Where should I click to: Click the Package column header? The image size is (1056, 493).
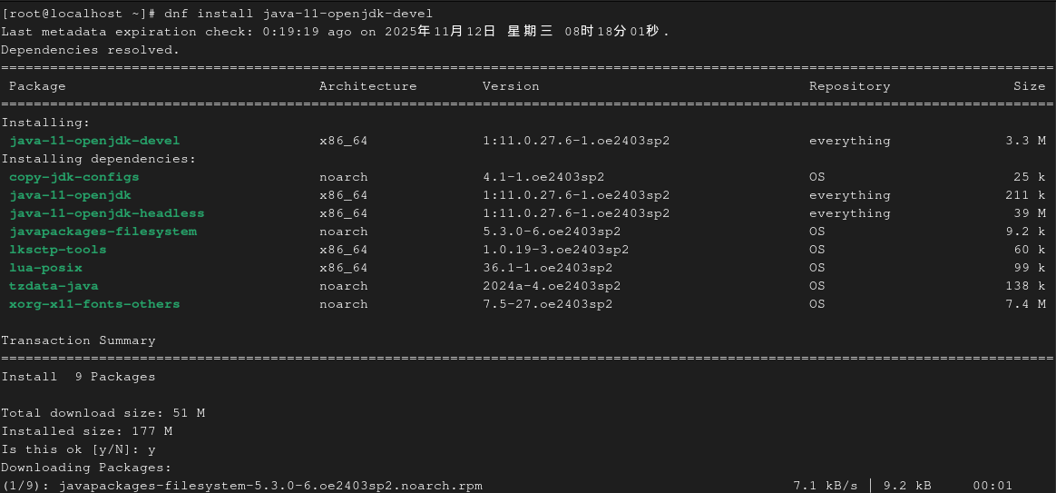(x=37, y=86)
